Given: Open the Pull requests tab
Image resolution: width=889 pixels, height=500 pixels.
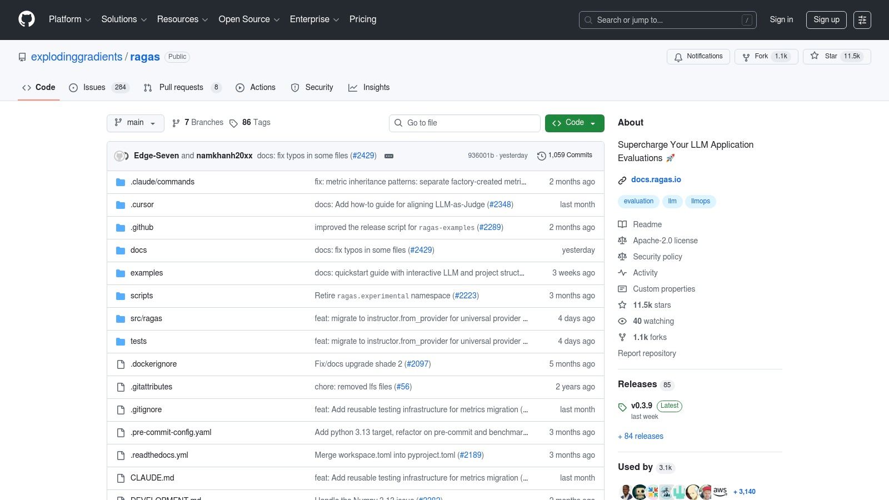Looking at the screenshot, I should tap(182, 87).
